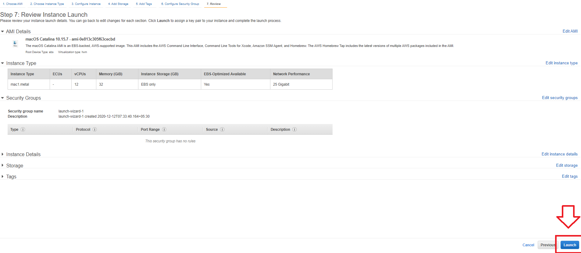The height and width of the screenshot is (253, 581).
Task: Collapse the Instance Type section
Action: click(2, 63)
